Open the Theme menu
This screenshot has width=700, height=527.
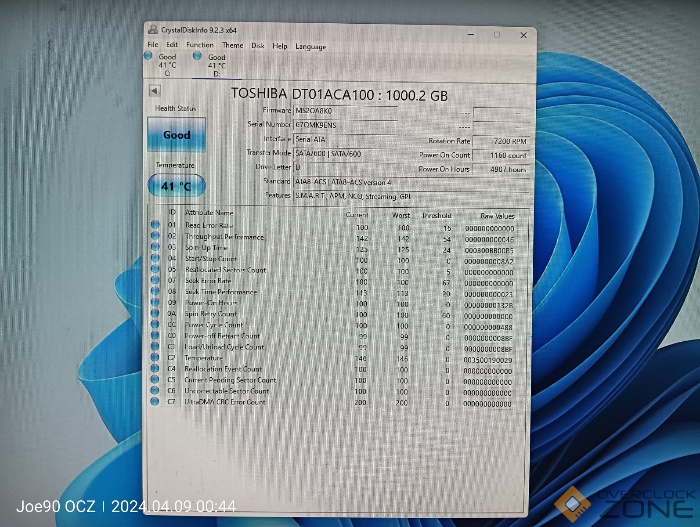click(233, 45)
